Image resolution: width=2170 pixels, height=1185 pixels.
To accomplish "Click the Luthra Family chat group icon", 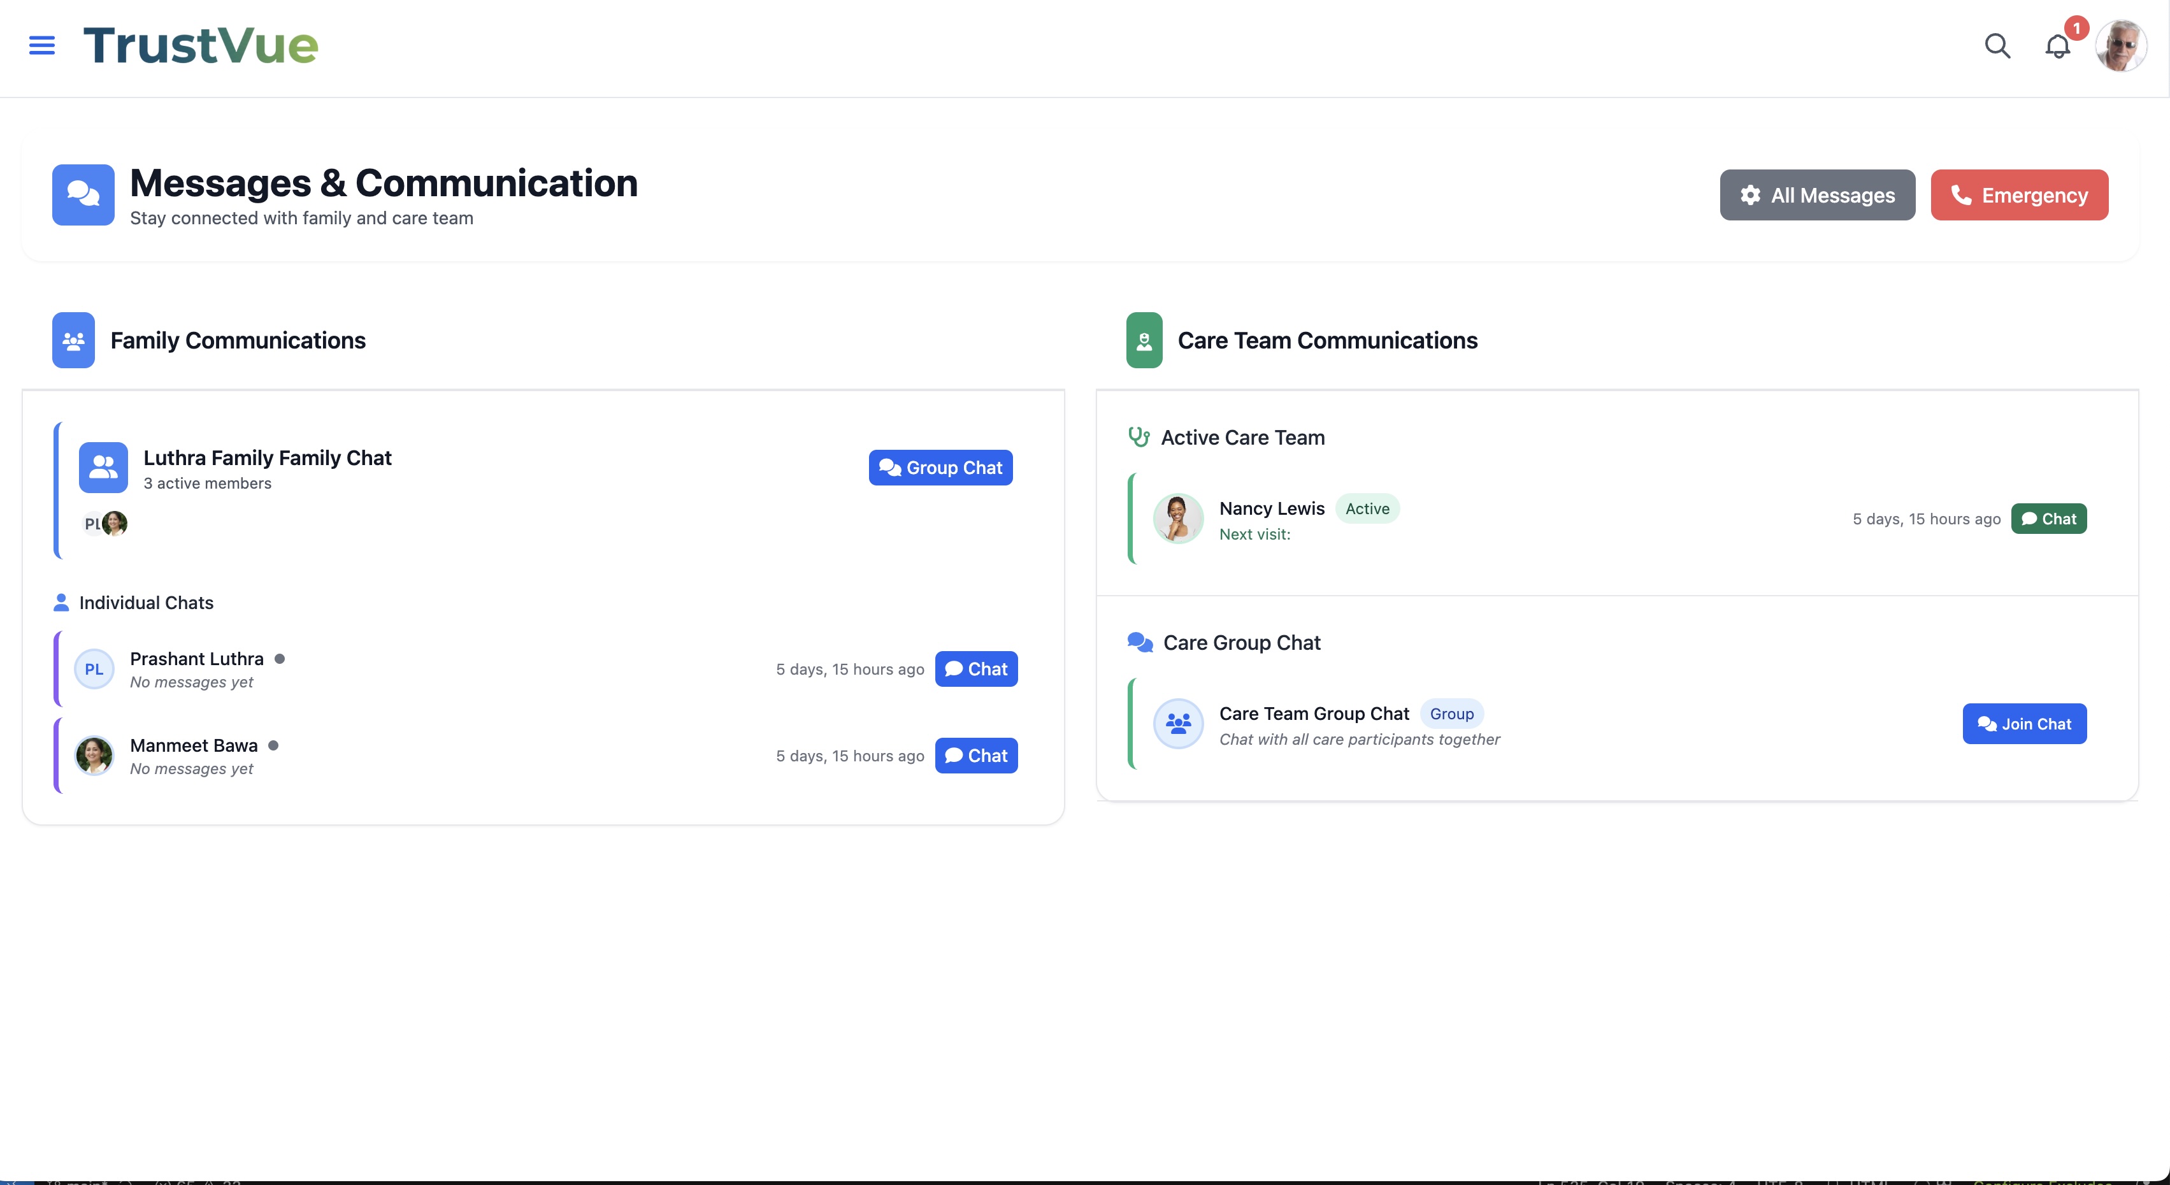I will pos(103,468).
